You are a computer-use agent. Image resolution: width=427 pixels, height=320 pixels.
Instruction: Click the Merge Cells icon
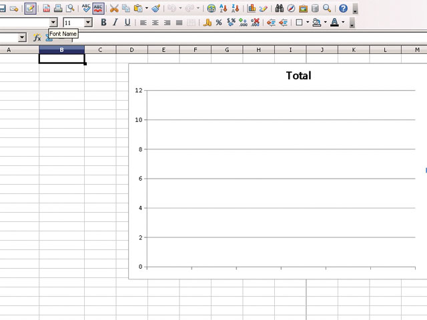pos(191,23)
